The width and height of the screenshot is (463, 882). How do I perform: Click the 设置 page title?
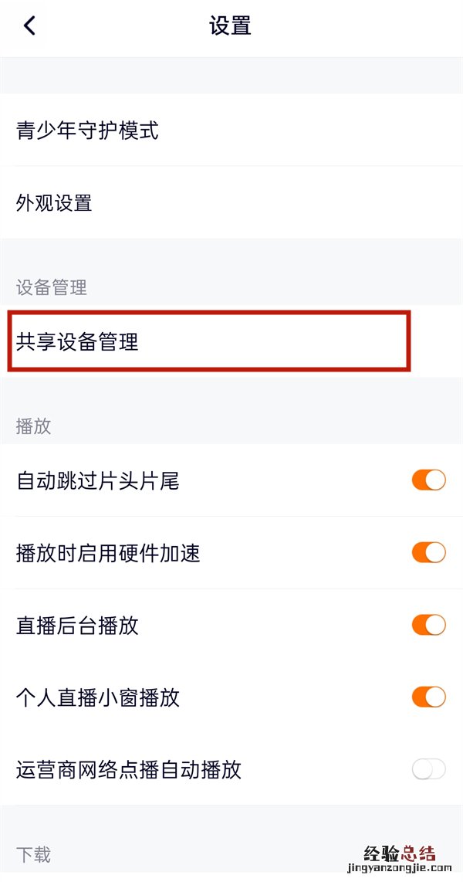230,25
